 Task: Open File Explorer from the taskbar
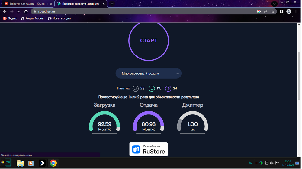(20, 163)
